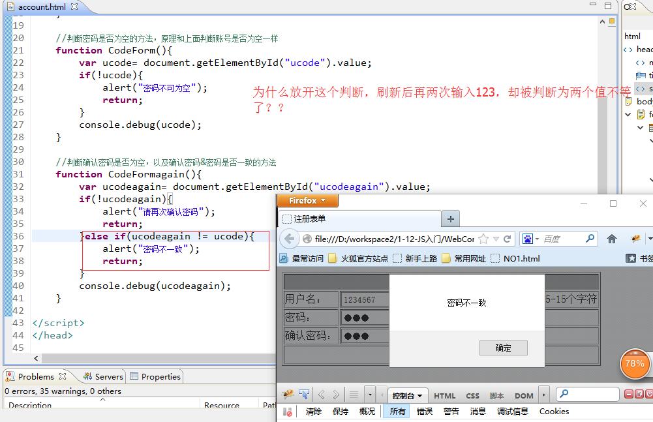The image size is (653, 422).
Task: Open the 常用网址 bookmark folder
Action: pyautogui.click(x=464, y=259)
